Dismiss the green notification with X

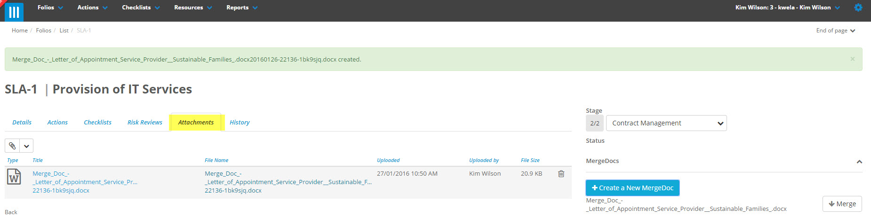[x=852, y=59]
